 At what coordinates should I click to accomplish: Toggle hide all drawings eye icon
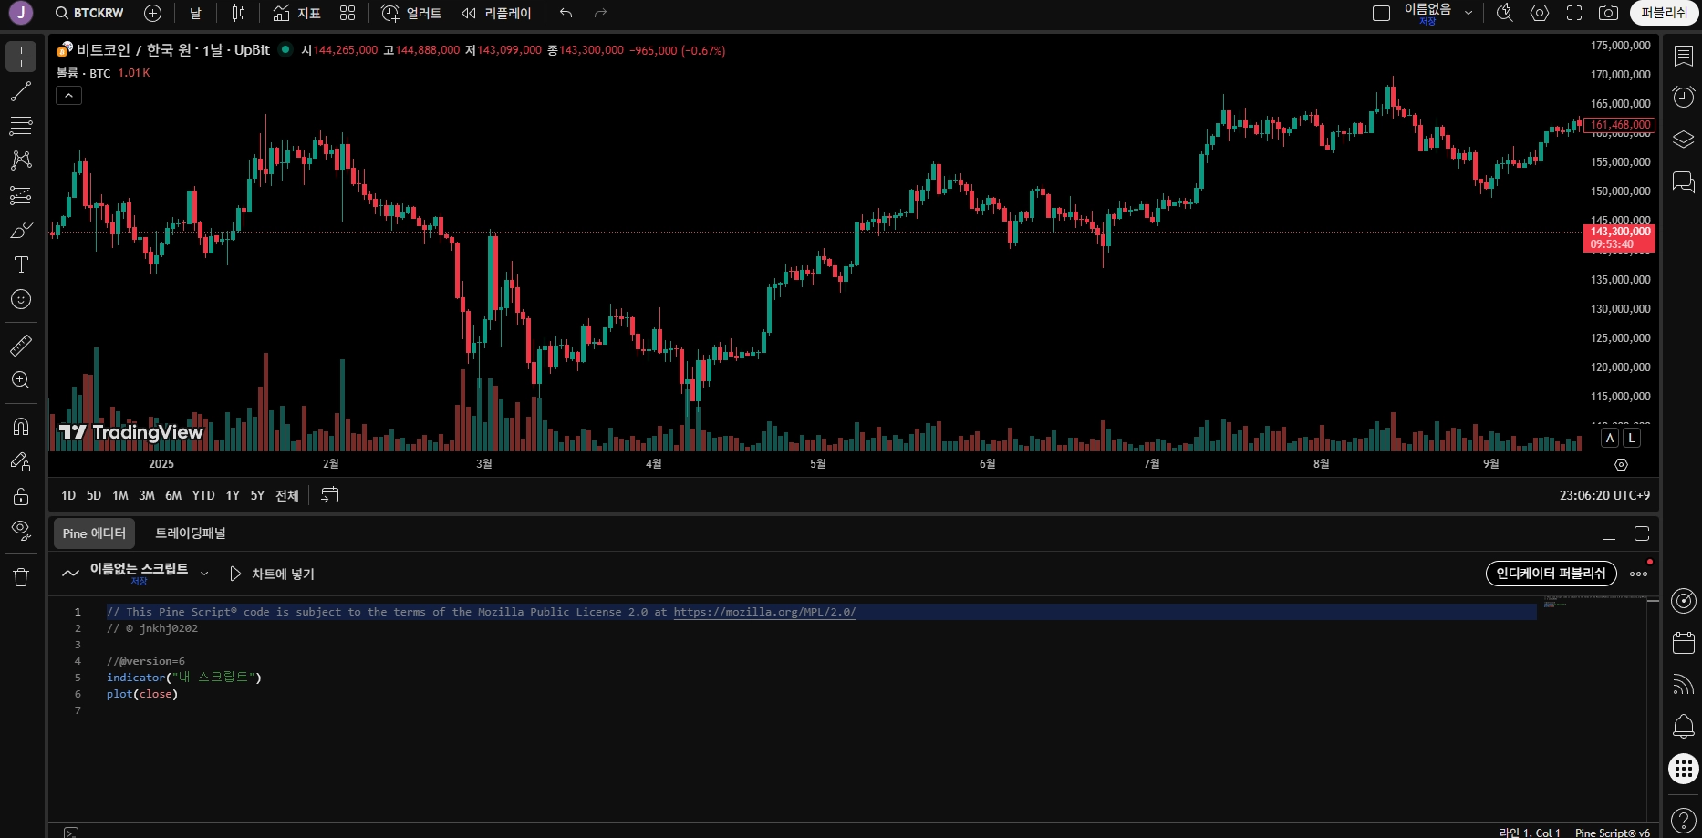pos(21,531)
